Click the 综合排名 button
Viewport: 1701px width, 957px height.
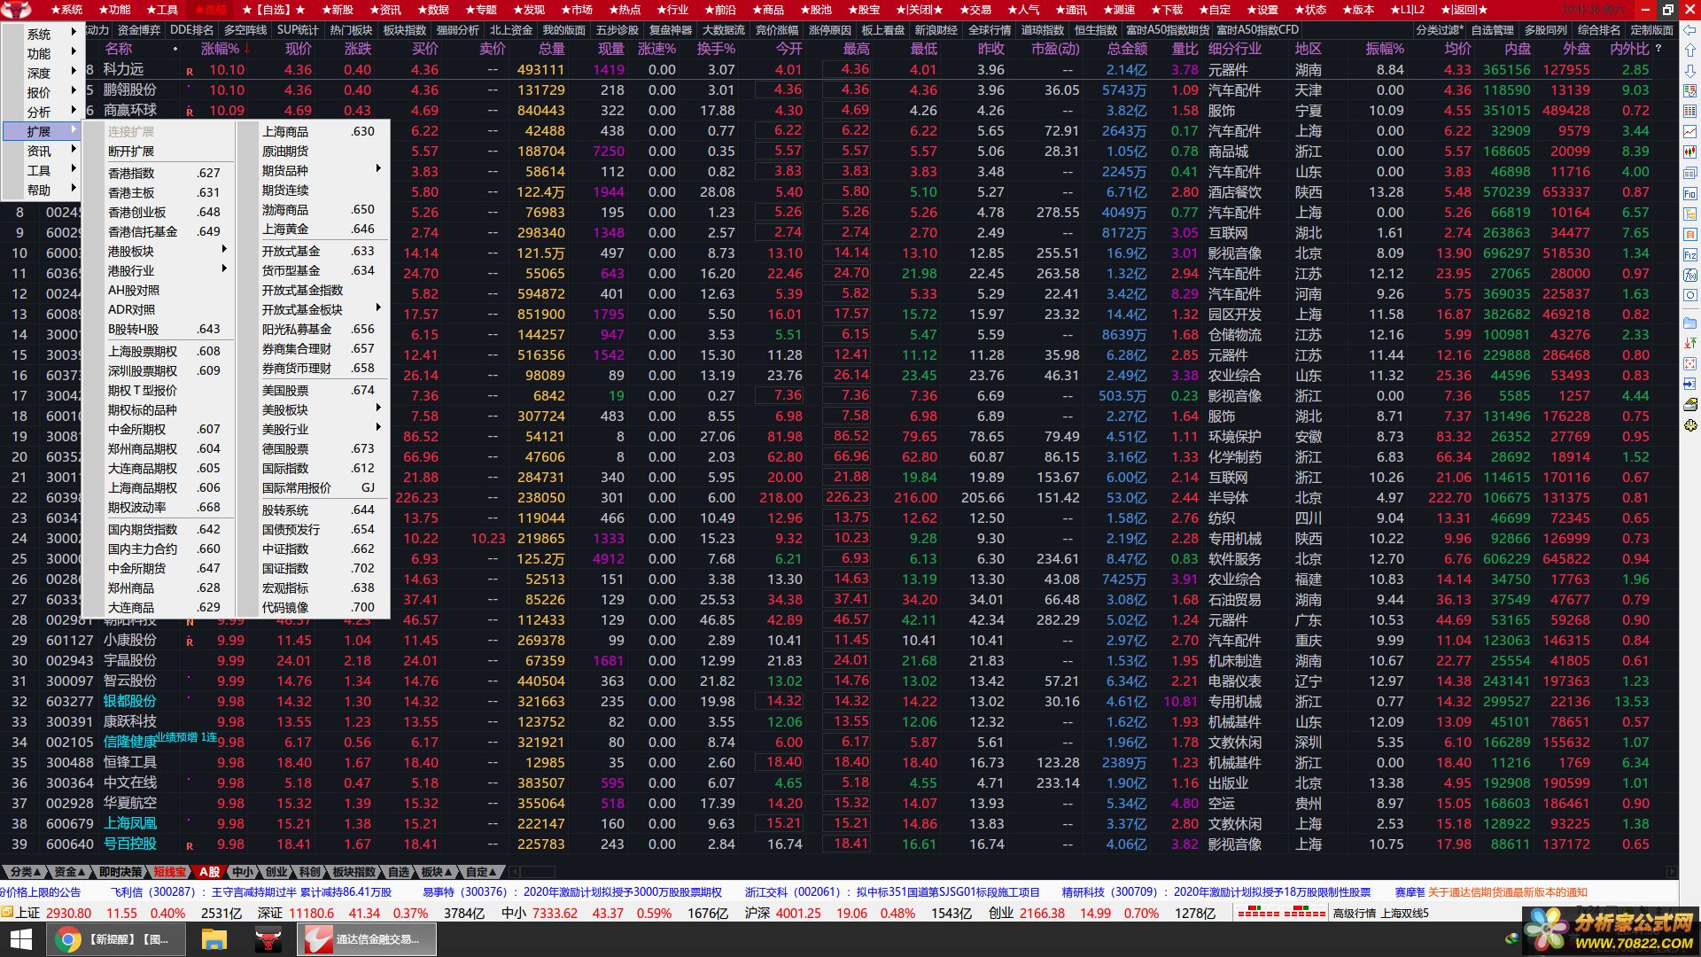(x=1599, y=30)
